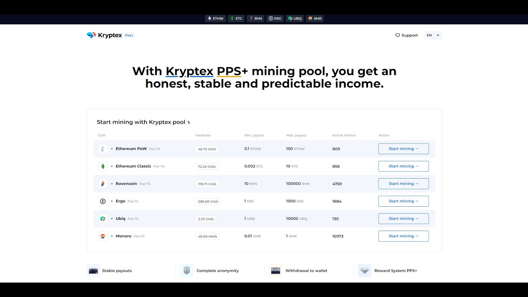Open the XMR coin chip in top bar

click(315, 19)
